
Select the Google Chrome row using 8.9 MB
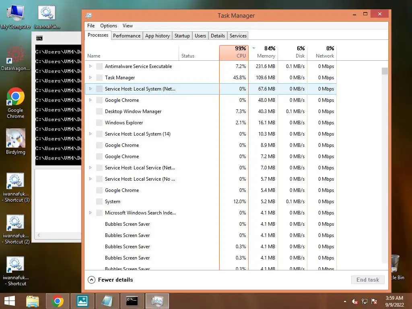coord(211,145)
